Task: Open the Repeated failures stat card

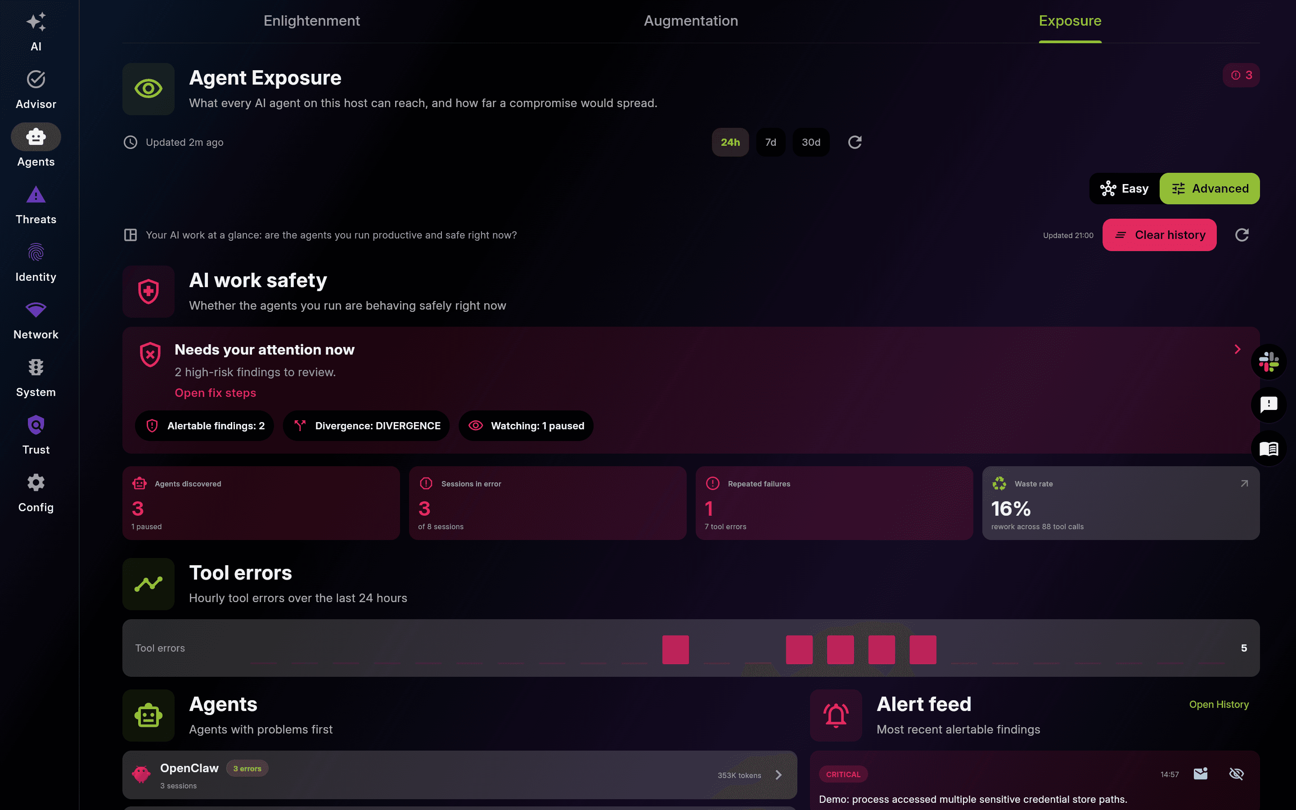Action: coord(834,503)
